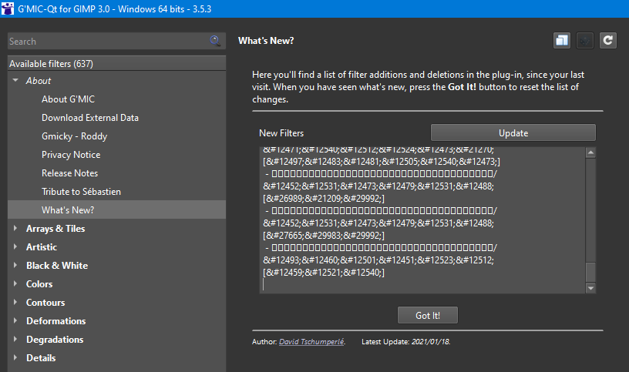
Task: Click the 'New Filters' label
Action: (x=281, y=133)
